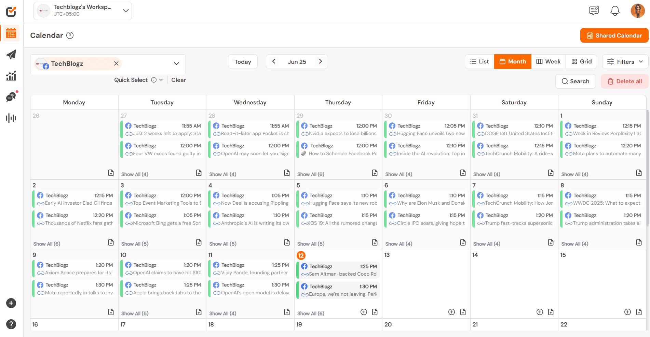
Task: Click Show All (6) on June 5
Action: point(311,244)
